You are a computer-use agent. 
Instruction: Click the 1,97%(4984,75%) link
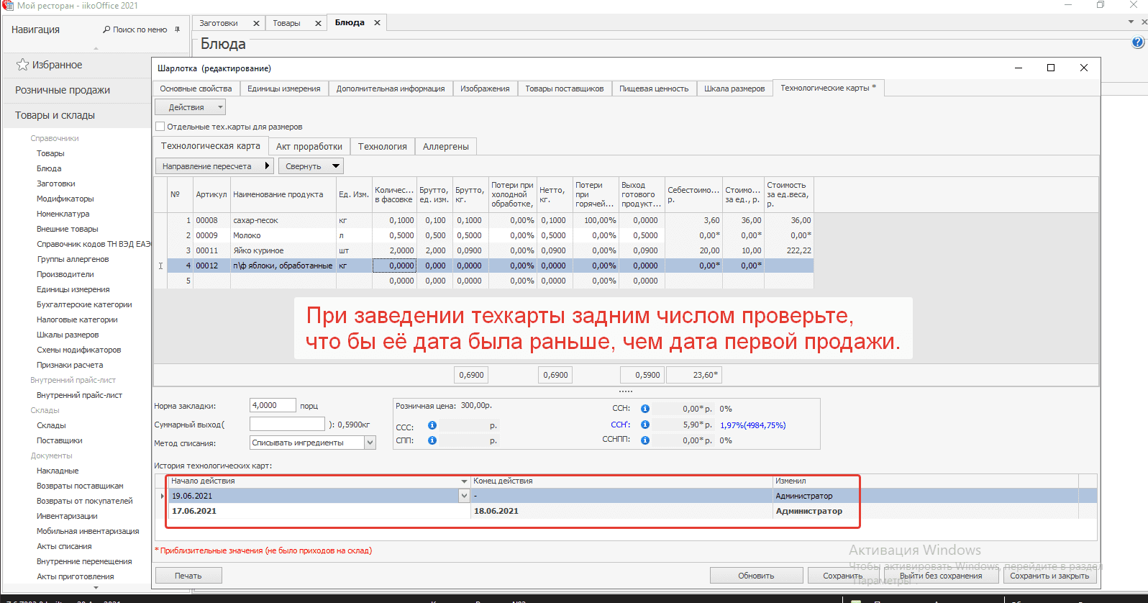(753, 425)
